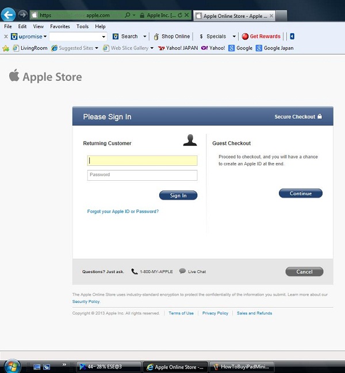Open the Google bookmark
Screen dimensions: 345x373
[240, 48]
